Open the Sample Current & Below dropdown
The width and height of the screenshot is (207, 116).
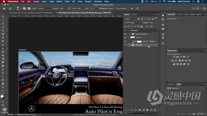click(x=122, y=8)
